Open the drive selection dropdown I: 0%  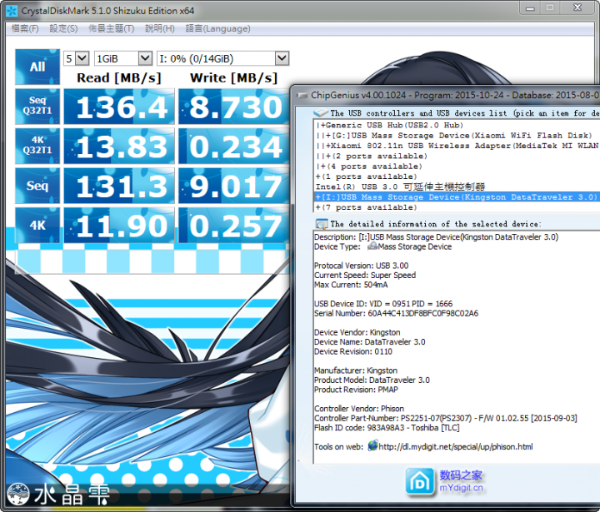click(x=222, y=58)
